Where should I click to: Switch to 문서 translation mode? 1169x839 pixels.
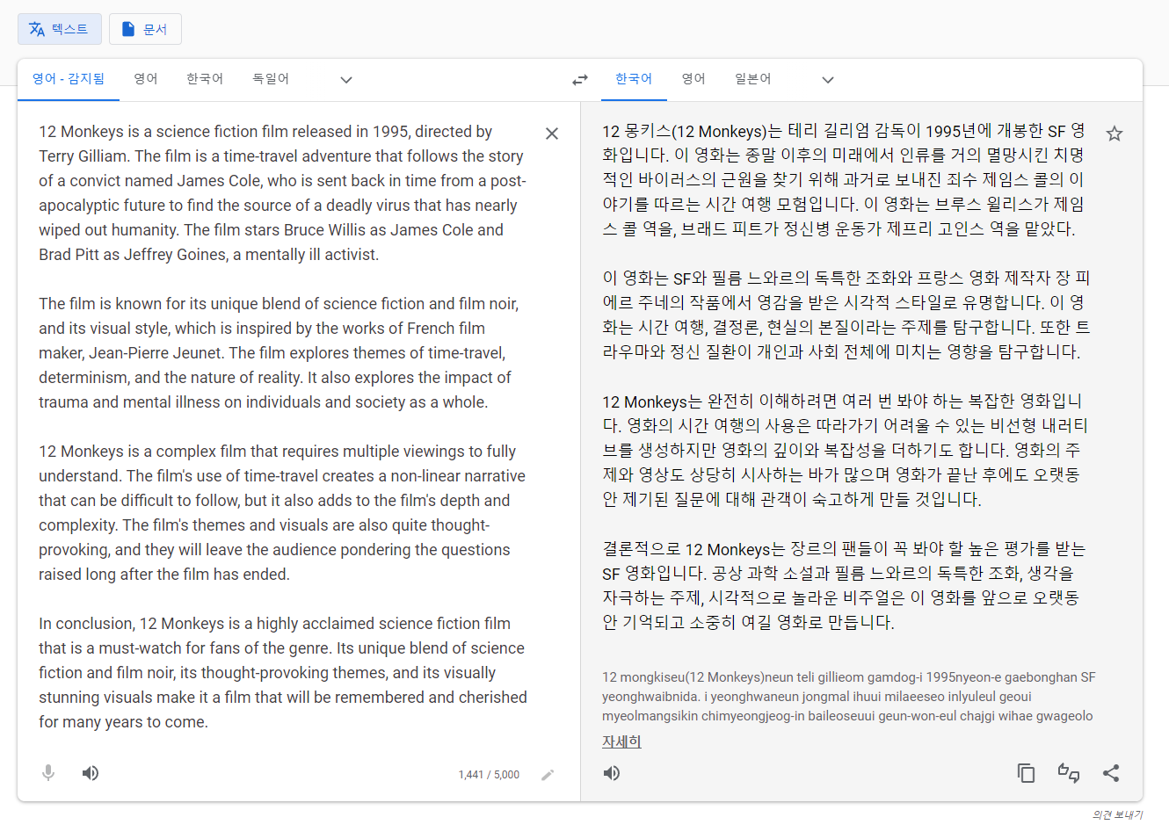[x=145, y=29]
